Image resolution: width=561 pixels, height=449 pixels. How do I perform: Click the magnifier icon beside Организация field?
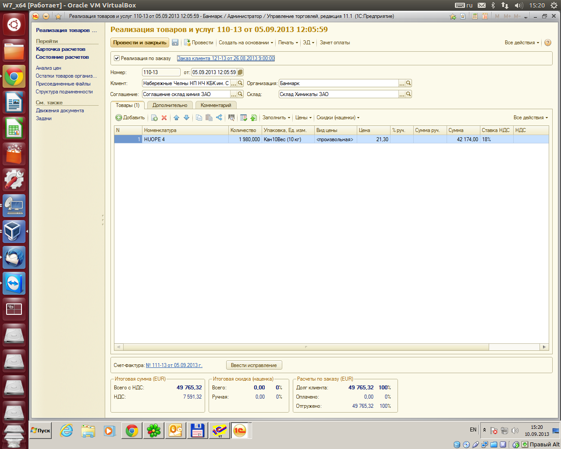(x=408, y=83)
